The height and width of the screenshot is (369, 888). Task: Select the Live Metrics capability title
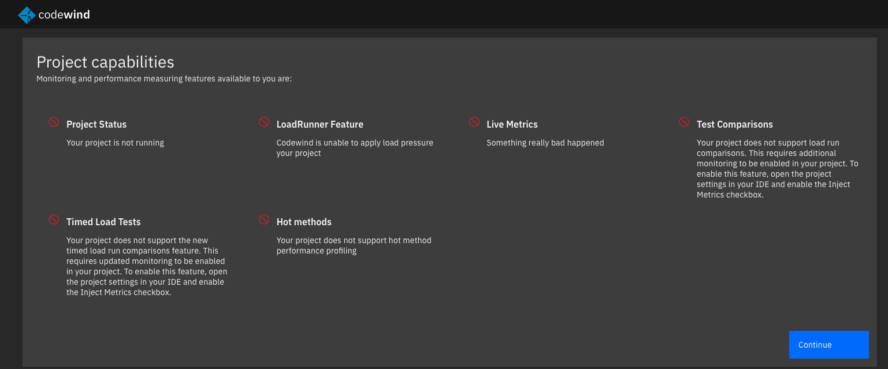pos(512,124)
